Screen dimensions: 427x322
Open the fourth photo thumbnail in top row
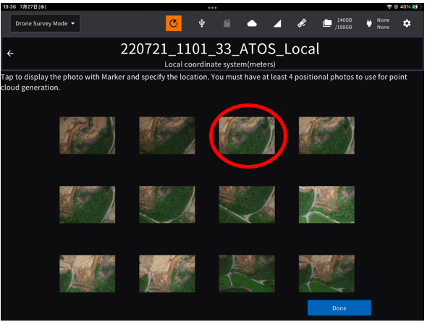tap(326, 135)
